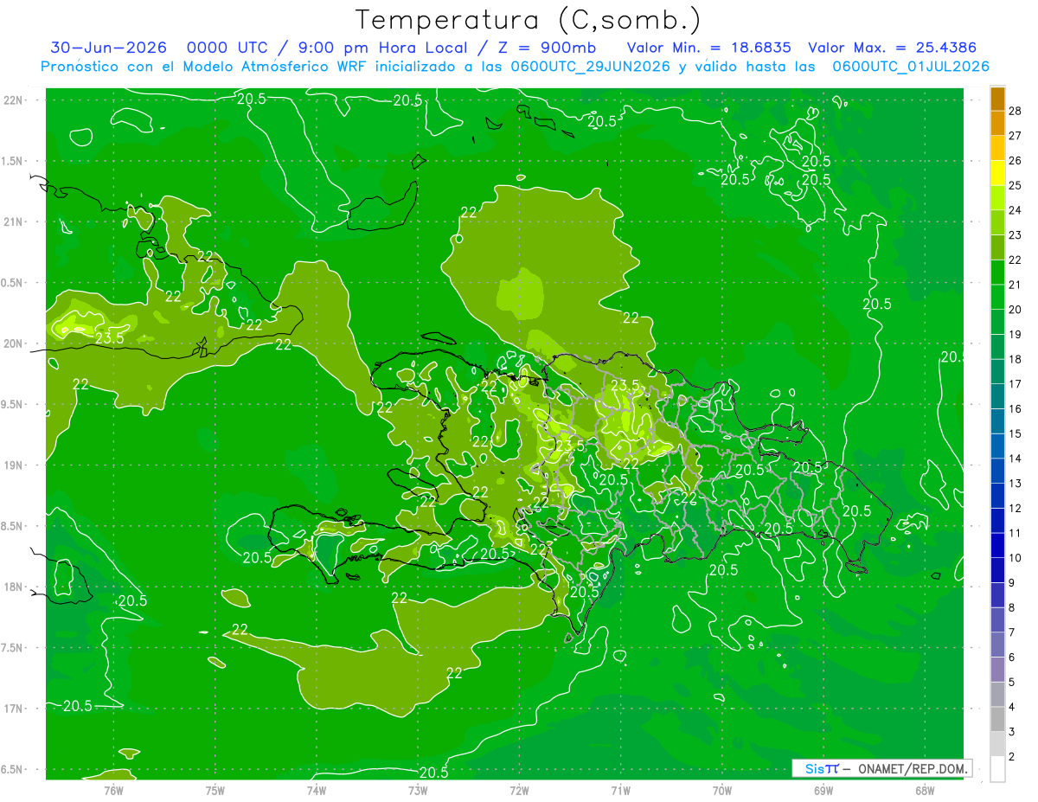Click the '22N' latitude axis label

[14, 99]
